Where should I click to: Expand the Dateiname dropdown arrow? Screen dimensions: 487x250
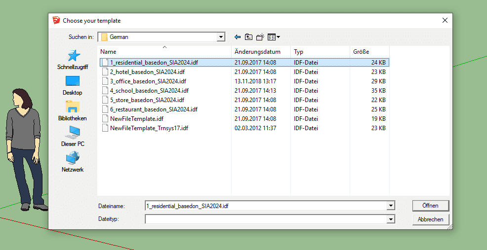391,206
